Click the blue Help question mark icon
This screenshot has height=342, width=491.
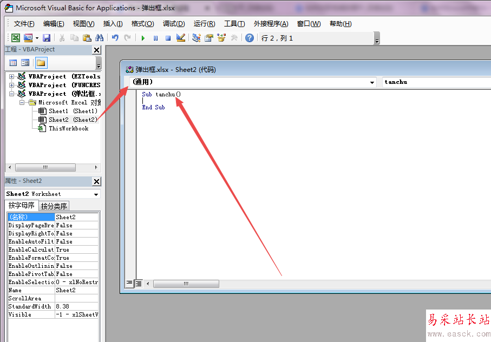(x=250, y=38)
